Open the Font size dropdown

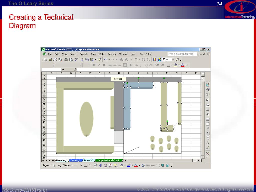[x=89, y=65]
